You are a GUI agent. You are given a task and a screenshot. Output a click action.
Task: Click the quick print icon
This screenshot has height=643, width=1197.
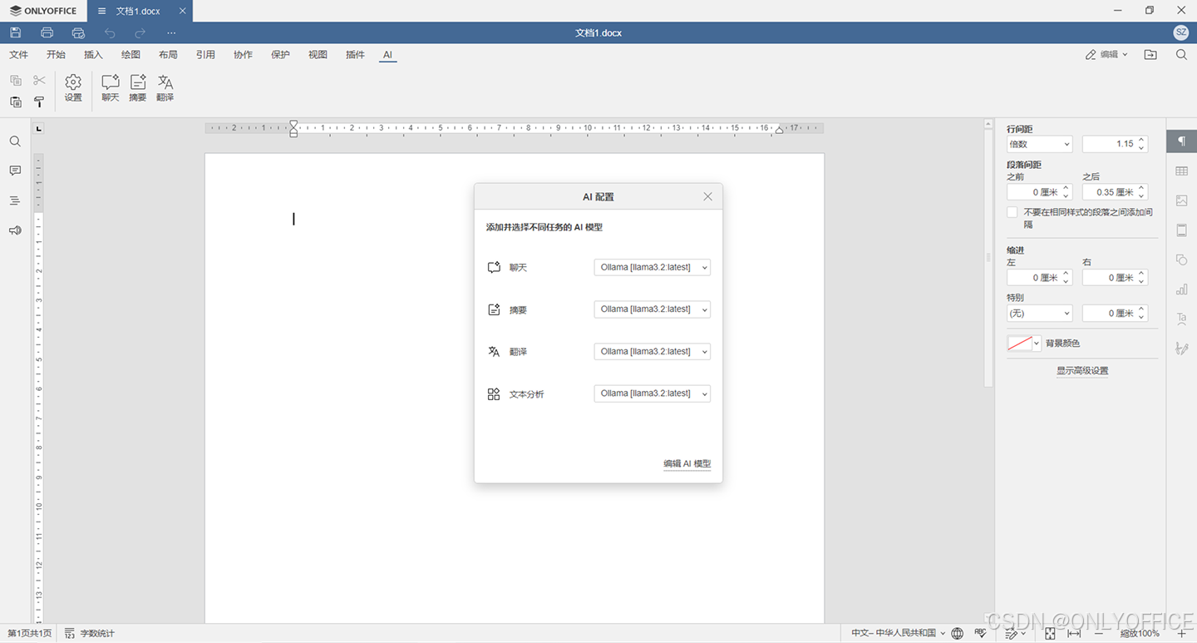[x=78, y=32]
